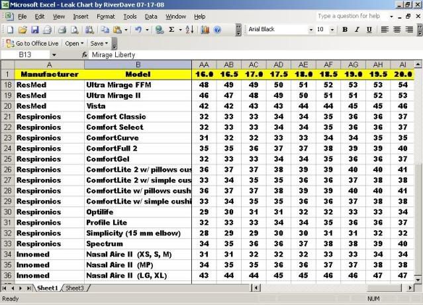Click the Open folder icon in Standard toolbar
This screenshot has height=305, width=423.
pos(22,29)
